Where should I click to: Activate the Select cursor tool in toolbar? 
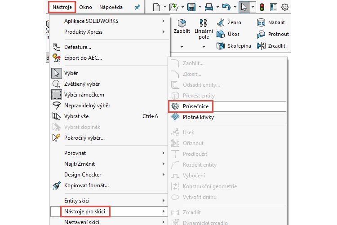point(244,7)
